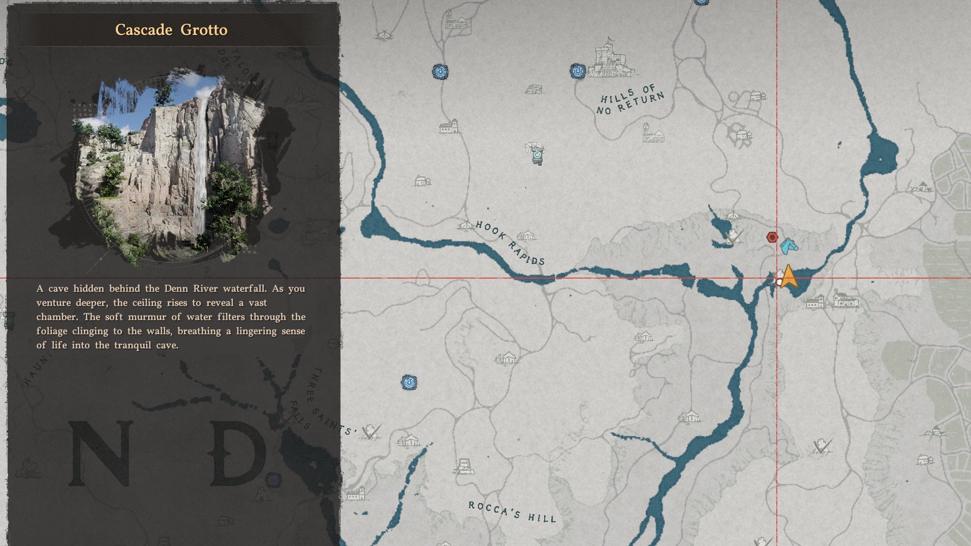Click the blue horse mount marker
The width and height of the screenshot is (971, 546).
pos(788,246)
